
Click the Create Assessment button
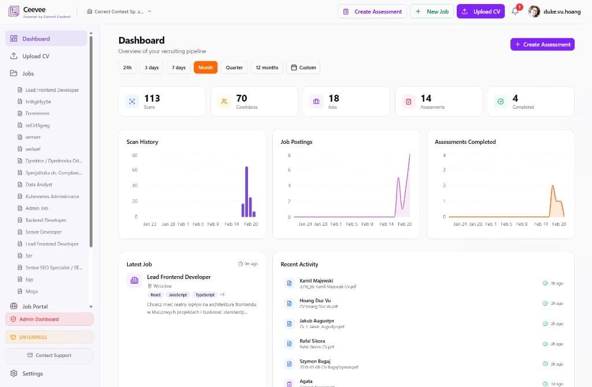pyautogui.click(x=373, y=11)
